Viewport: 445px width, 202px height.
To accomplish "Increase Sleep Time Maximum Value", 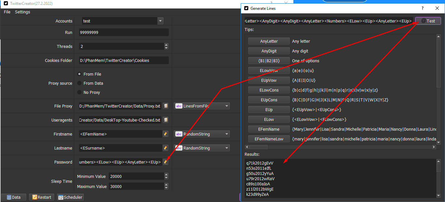I will pyautogui.click(x=166, y=185).
